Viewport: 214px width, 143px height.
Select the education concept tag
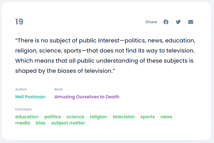27,117
